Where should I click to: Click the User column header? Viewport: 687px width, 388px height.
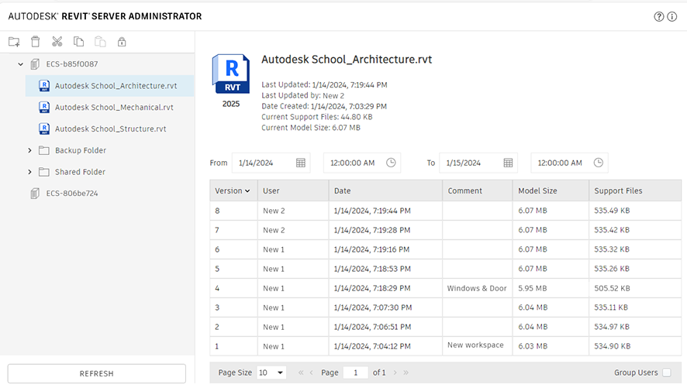292,191
